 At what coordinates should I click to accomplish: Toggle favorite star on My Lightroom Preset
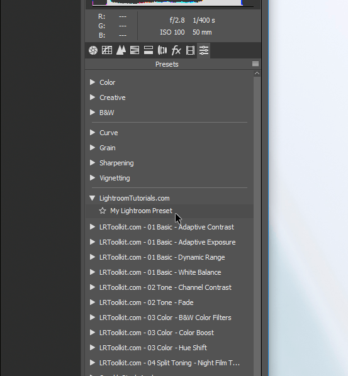103,211
